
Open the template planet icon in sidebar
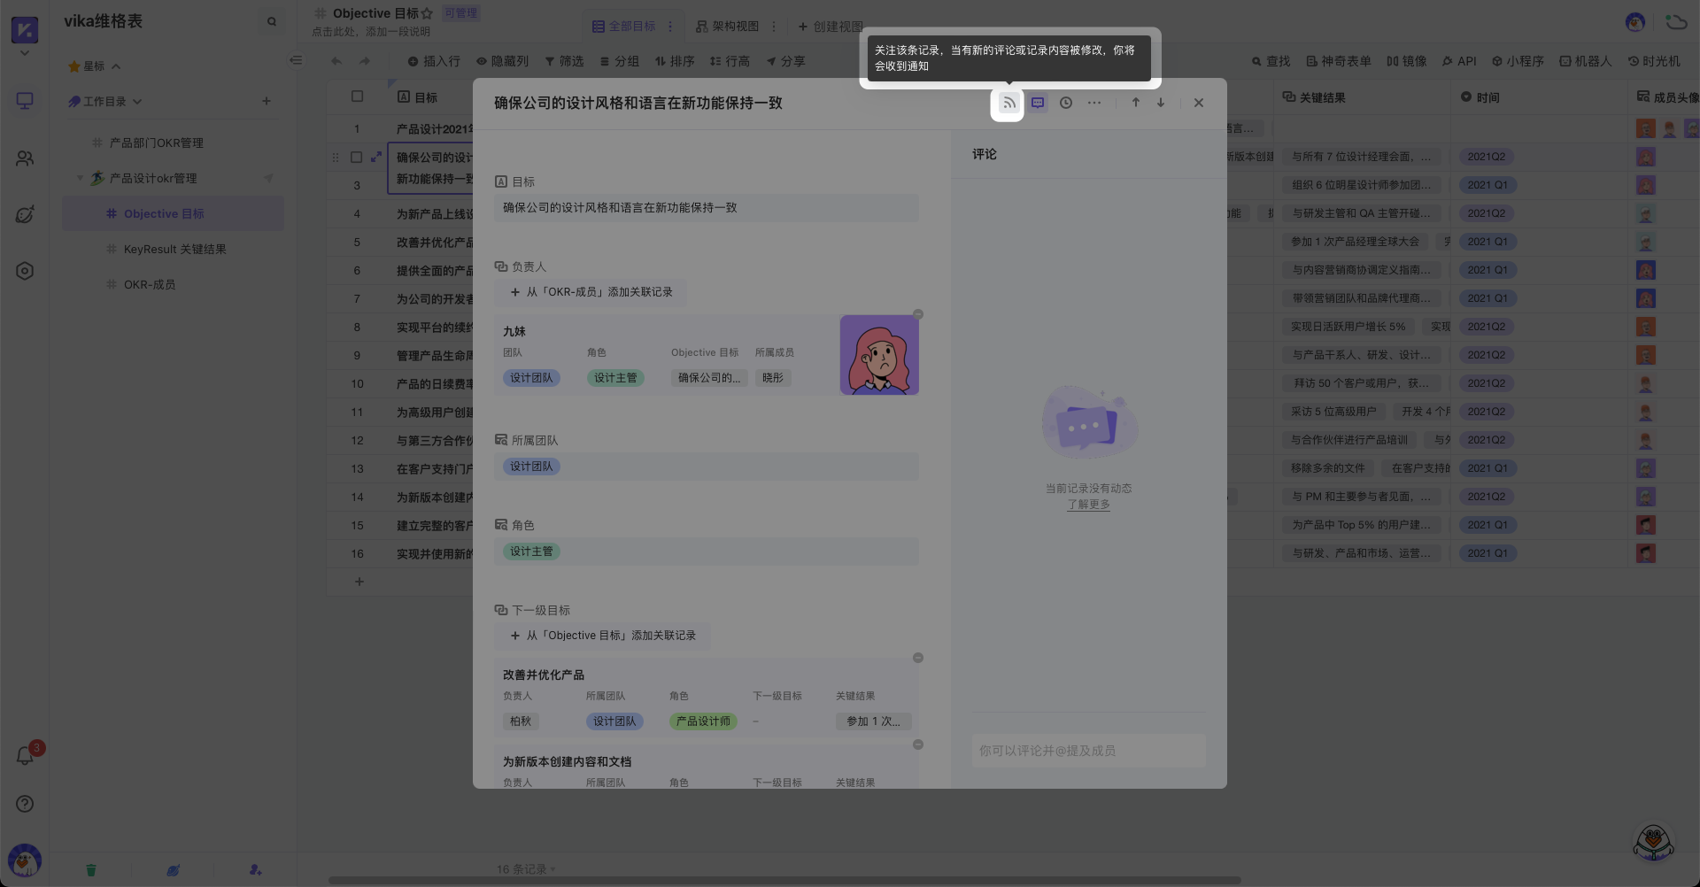[x=25, y=214]
